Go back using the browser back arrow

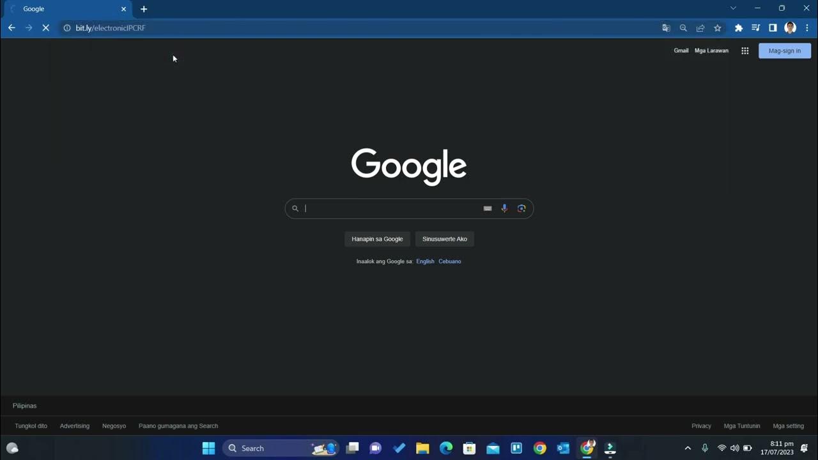coord(12,28)
